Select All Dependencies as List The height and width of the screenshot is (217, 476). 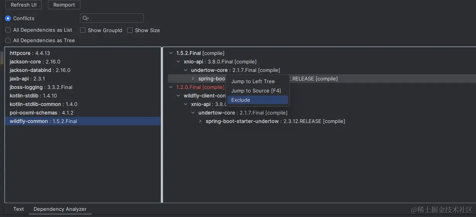(x=8, y=30)
